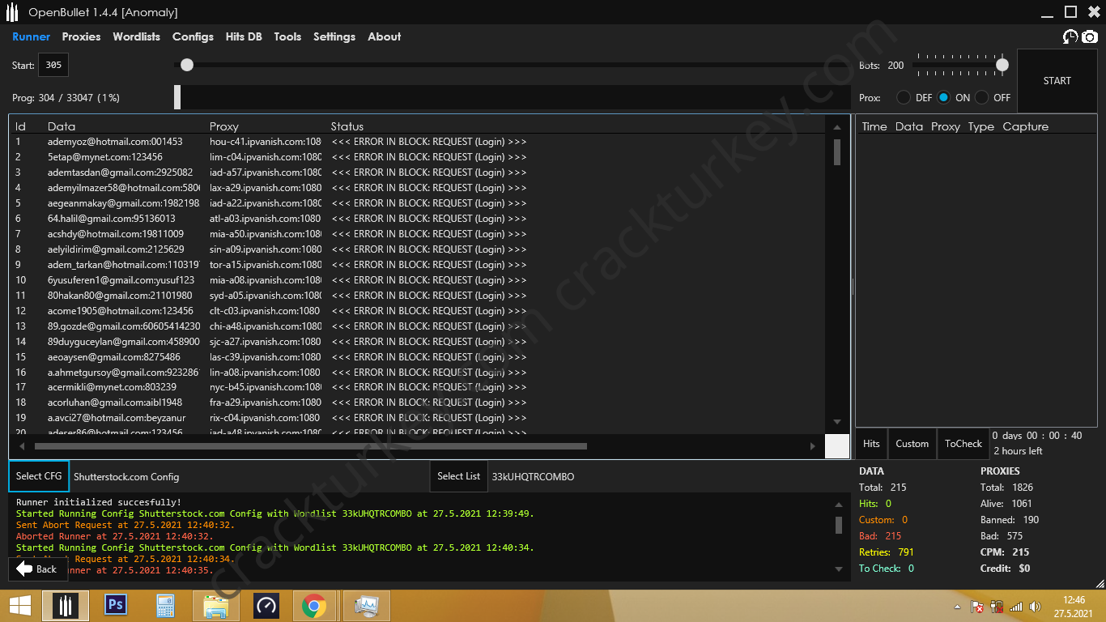
Task: Click the up arrow of the bot list scrollbar
Action: (x=837, y=127)
